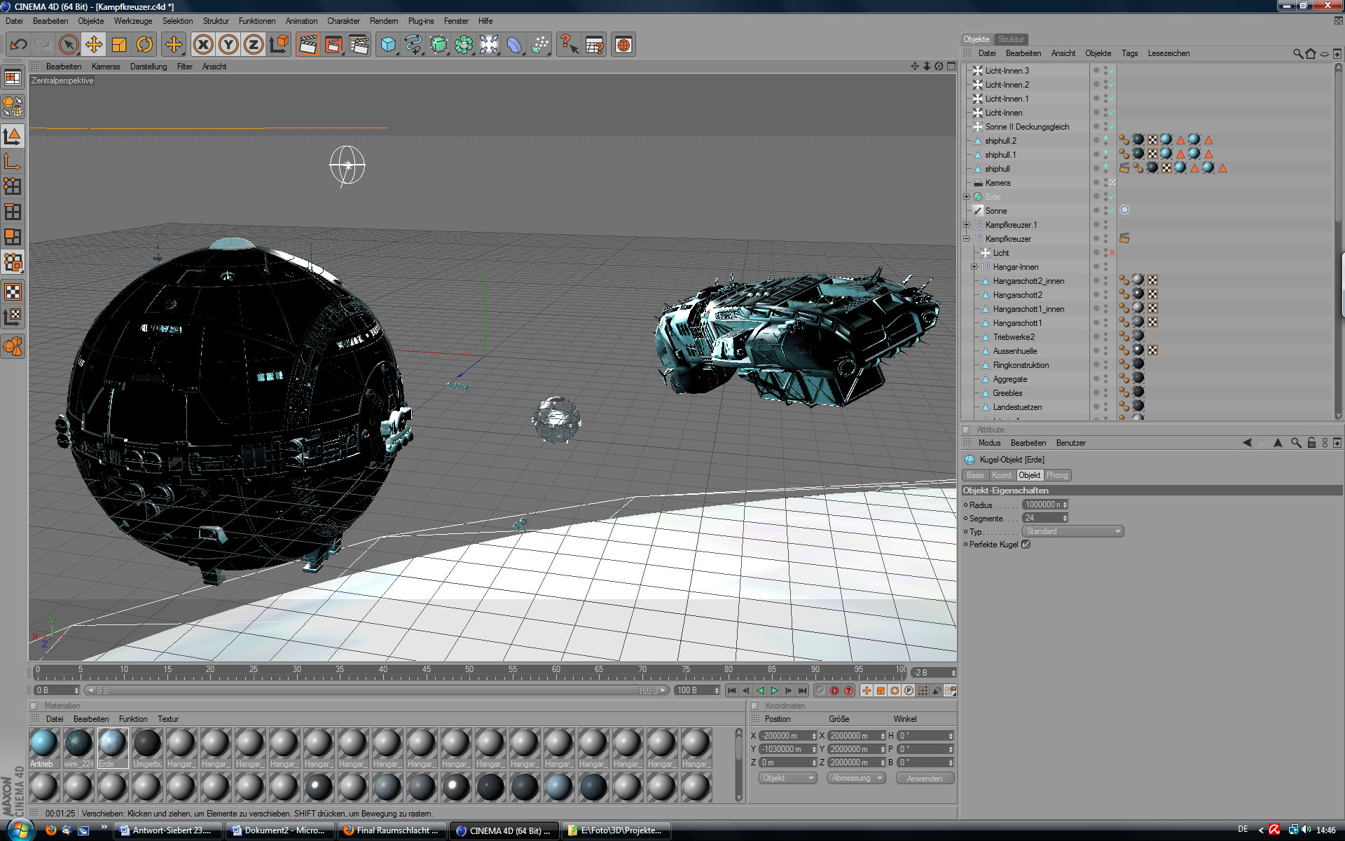The width and height of the screenshot is (1345, 841).
Task: Click the render clapperboard icon
Action: point(308,45)
